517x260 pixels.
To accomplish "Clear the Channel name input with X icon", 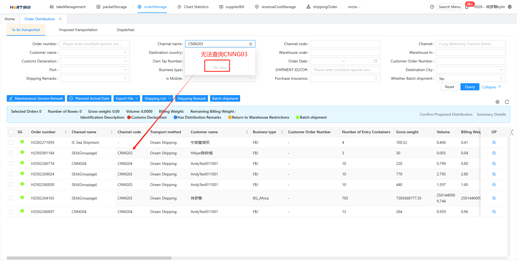I will coord(251,44).
